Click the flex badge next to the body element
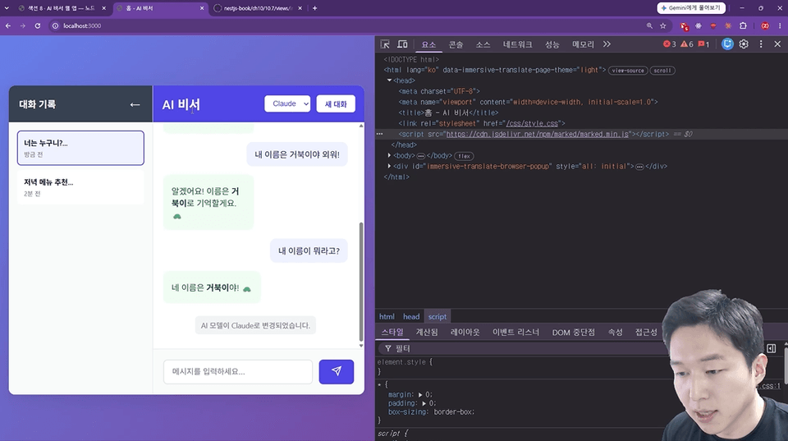 (x=464, y=156)
